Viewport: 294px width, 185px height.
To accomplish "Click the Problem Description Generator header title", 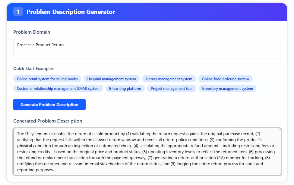I will [x=71, y=12].
